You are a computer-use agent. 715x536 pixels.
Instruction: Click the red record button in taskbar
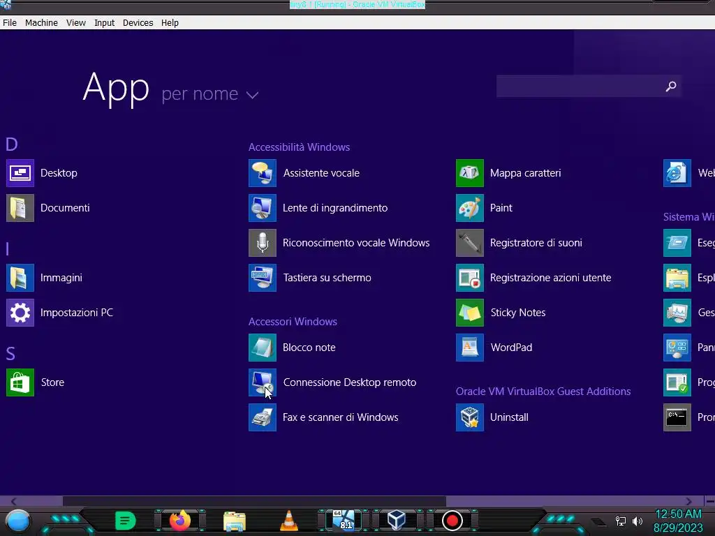coord(452,521)
